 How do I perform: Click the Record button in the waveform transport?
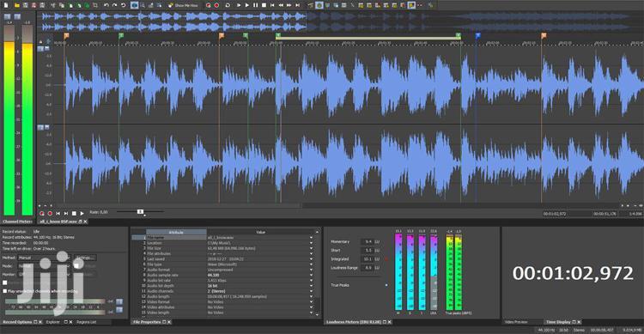coord(50,213)
